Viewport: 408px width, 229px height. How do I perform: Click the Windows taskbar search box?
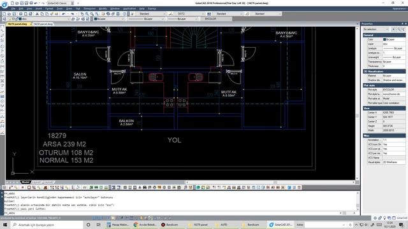47,225
